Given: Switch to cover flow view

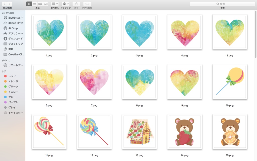Looking at the screenshot, I should tap(46, 4).
